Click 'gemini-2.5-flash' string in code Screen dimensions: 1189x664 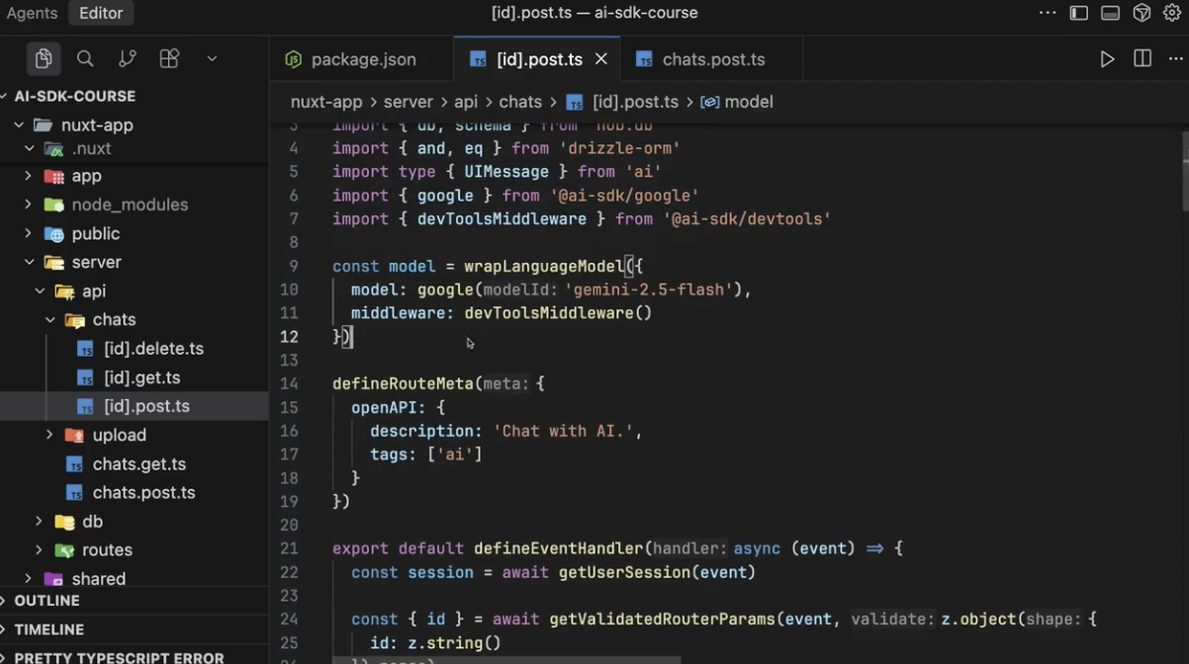point(649,290)
